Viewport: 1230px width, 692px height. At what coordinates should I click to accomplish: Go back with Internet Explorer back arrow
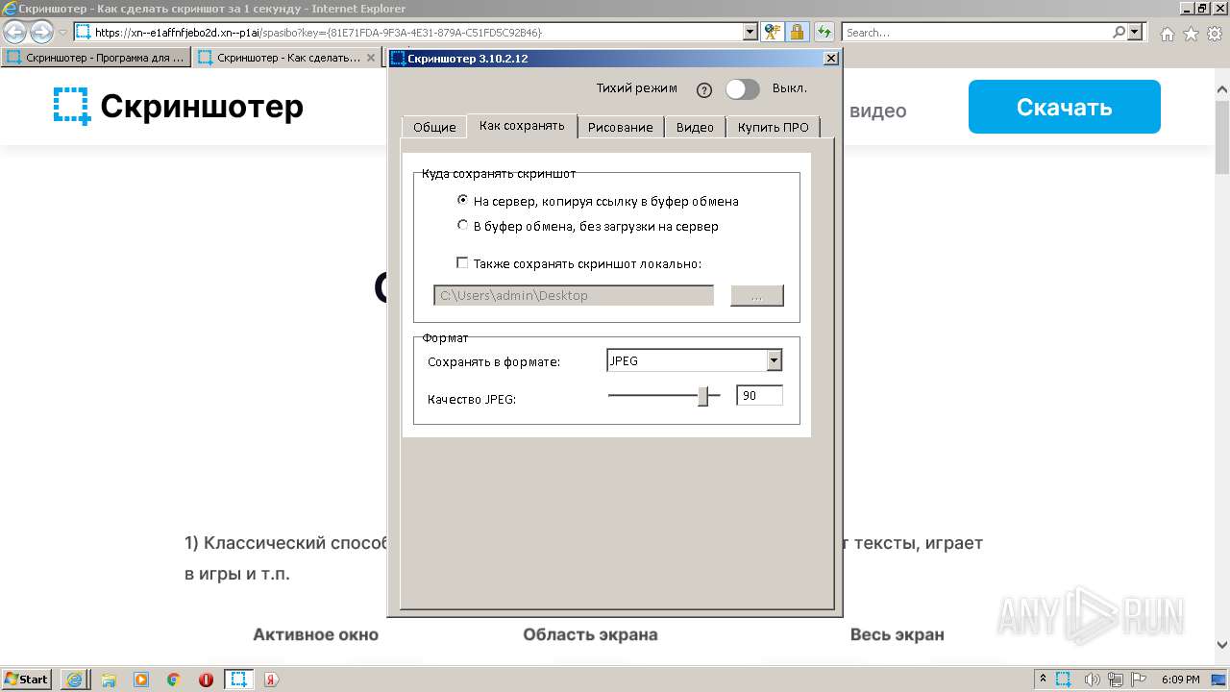15,32
